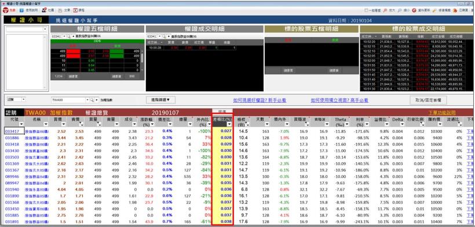This screenshot has height=227, width=475.
Task: Select warrant code 033503
Action: (12, 157)
